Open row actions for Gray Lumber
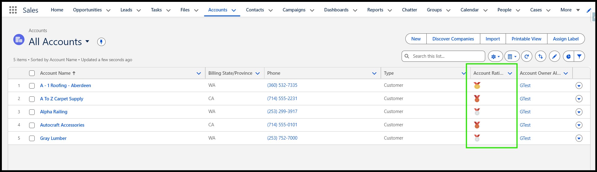 coord(579,138)
